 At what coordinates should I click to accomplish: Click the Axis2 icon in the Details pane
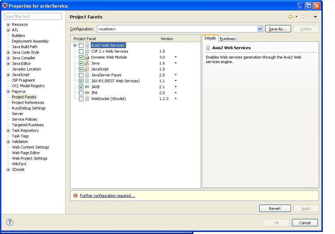tap(208, 48)
